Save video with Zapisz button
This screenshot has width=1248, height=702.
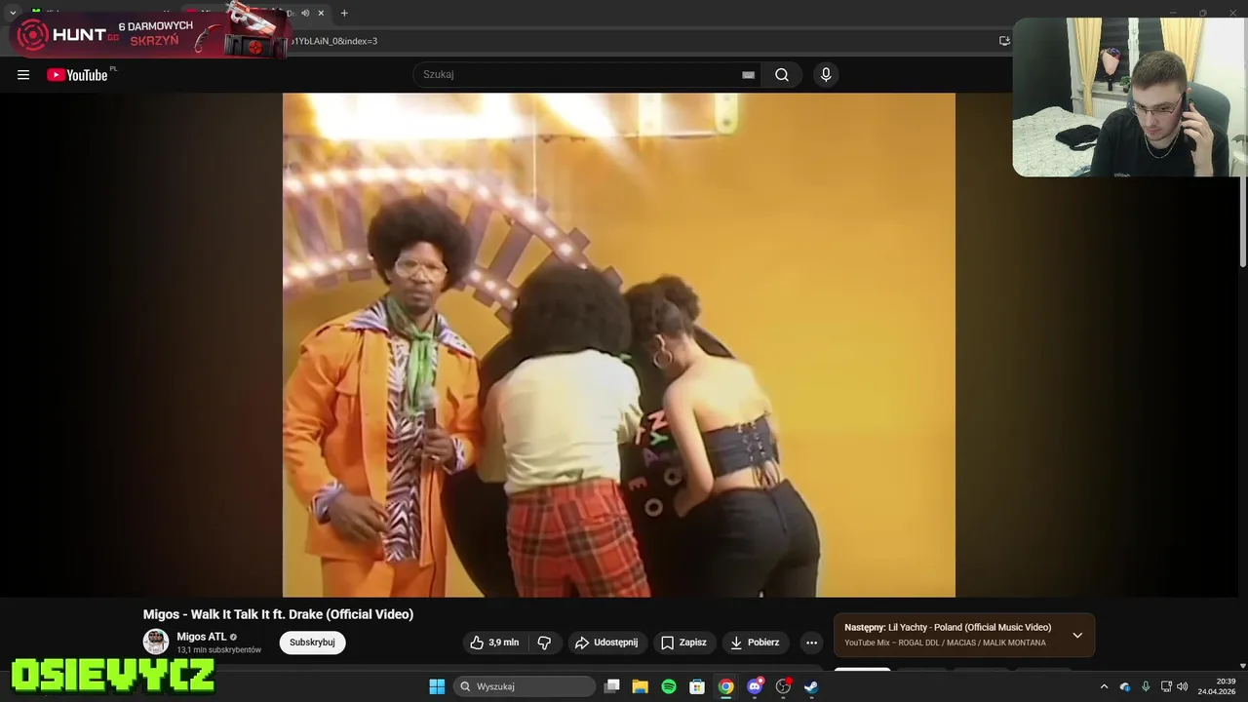pos(684,643)
